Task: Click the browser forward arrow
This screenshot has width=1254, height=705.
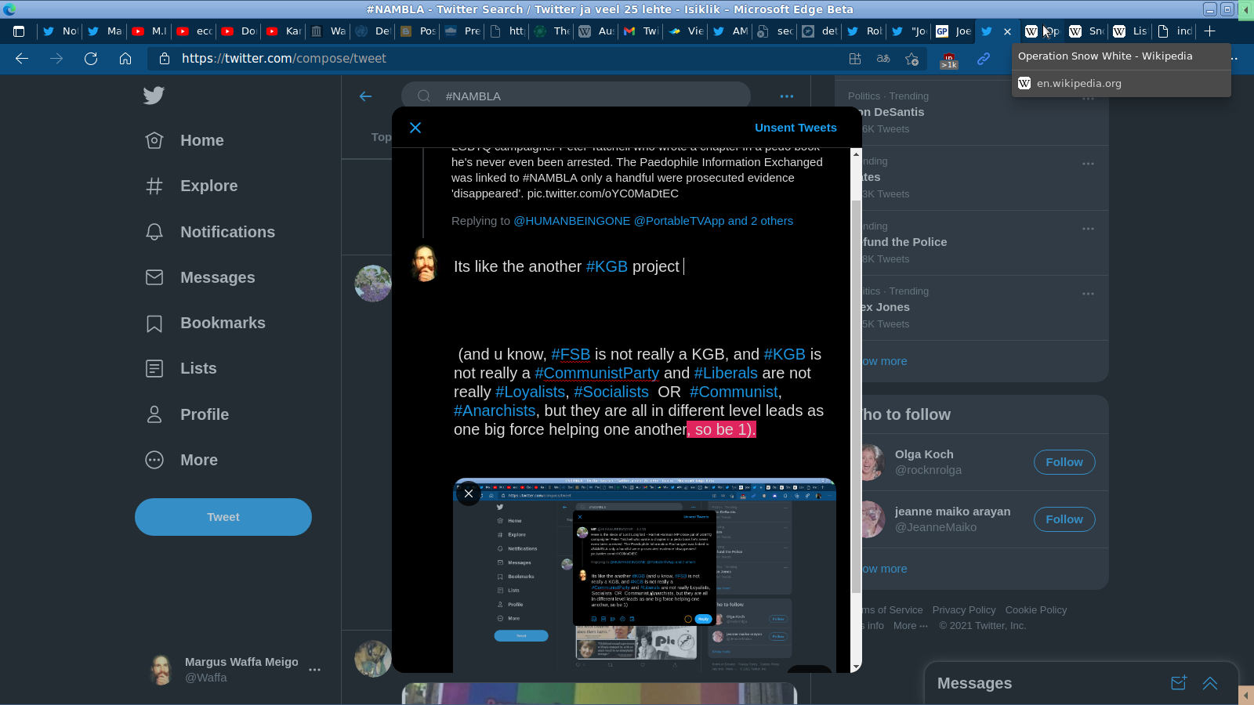Action: coord(56,59)
